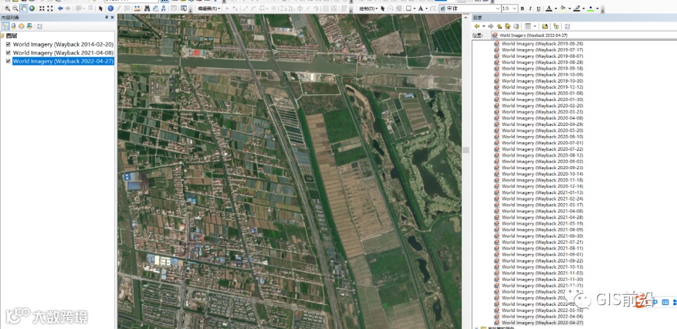Go up one level in Catalog

pyautogui.click(x=500, y=26)
